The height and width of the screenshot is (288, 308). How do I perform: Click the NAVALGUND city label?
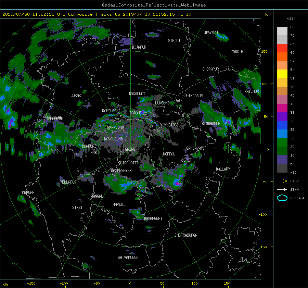113,139
